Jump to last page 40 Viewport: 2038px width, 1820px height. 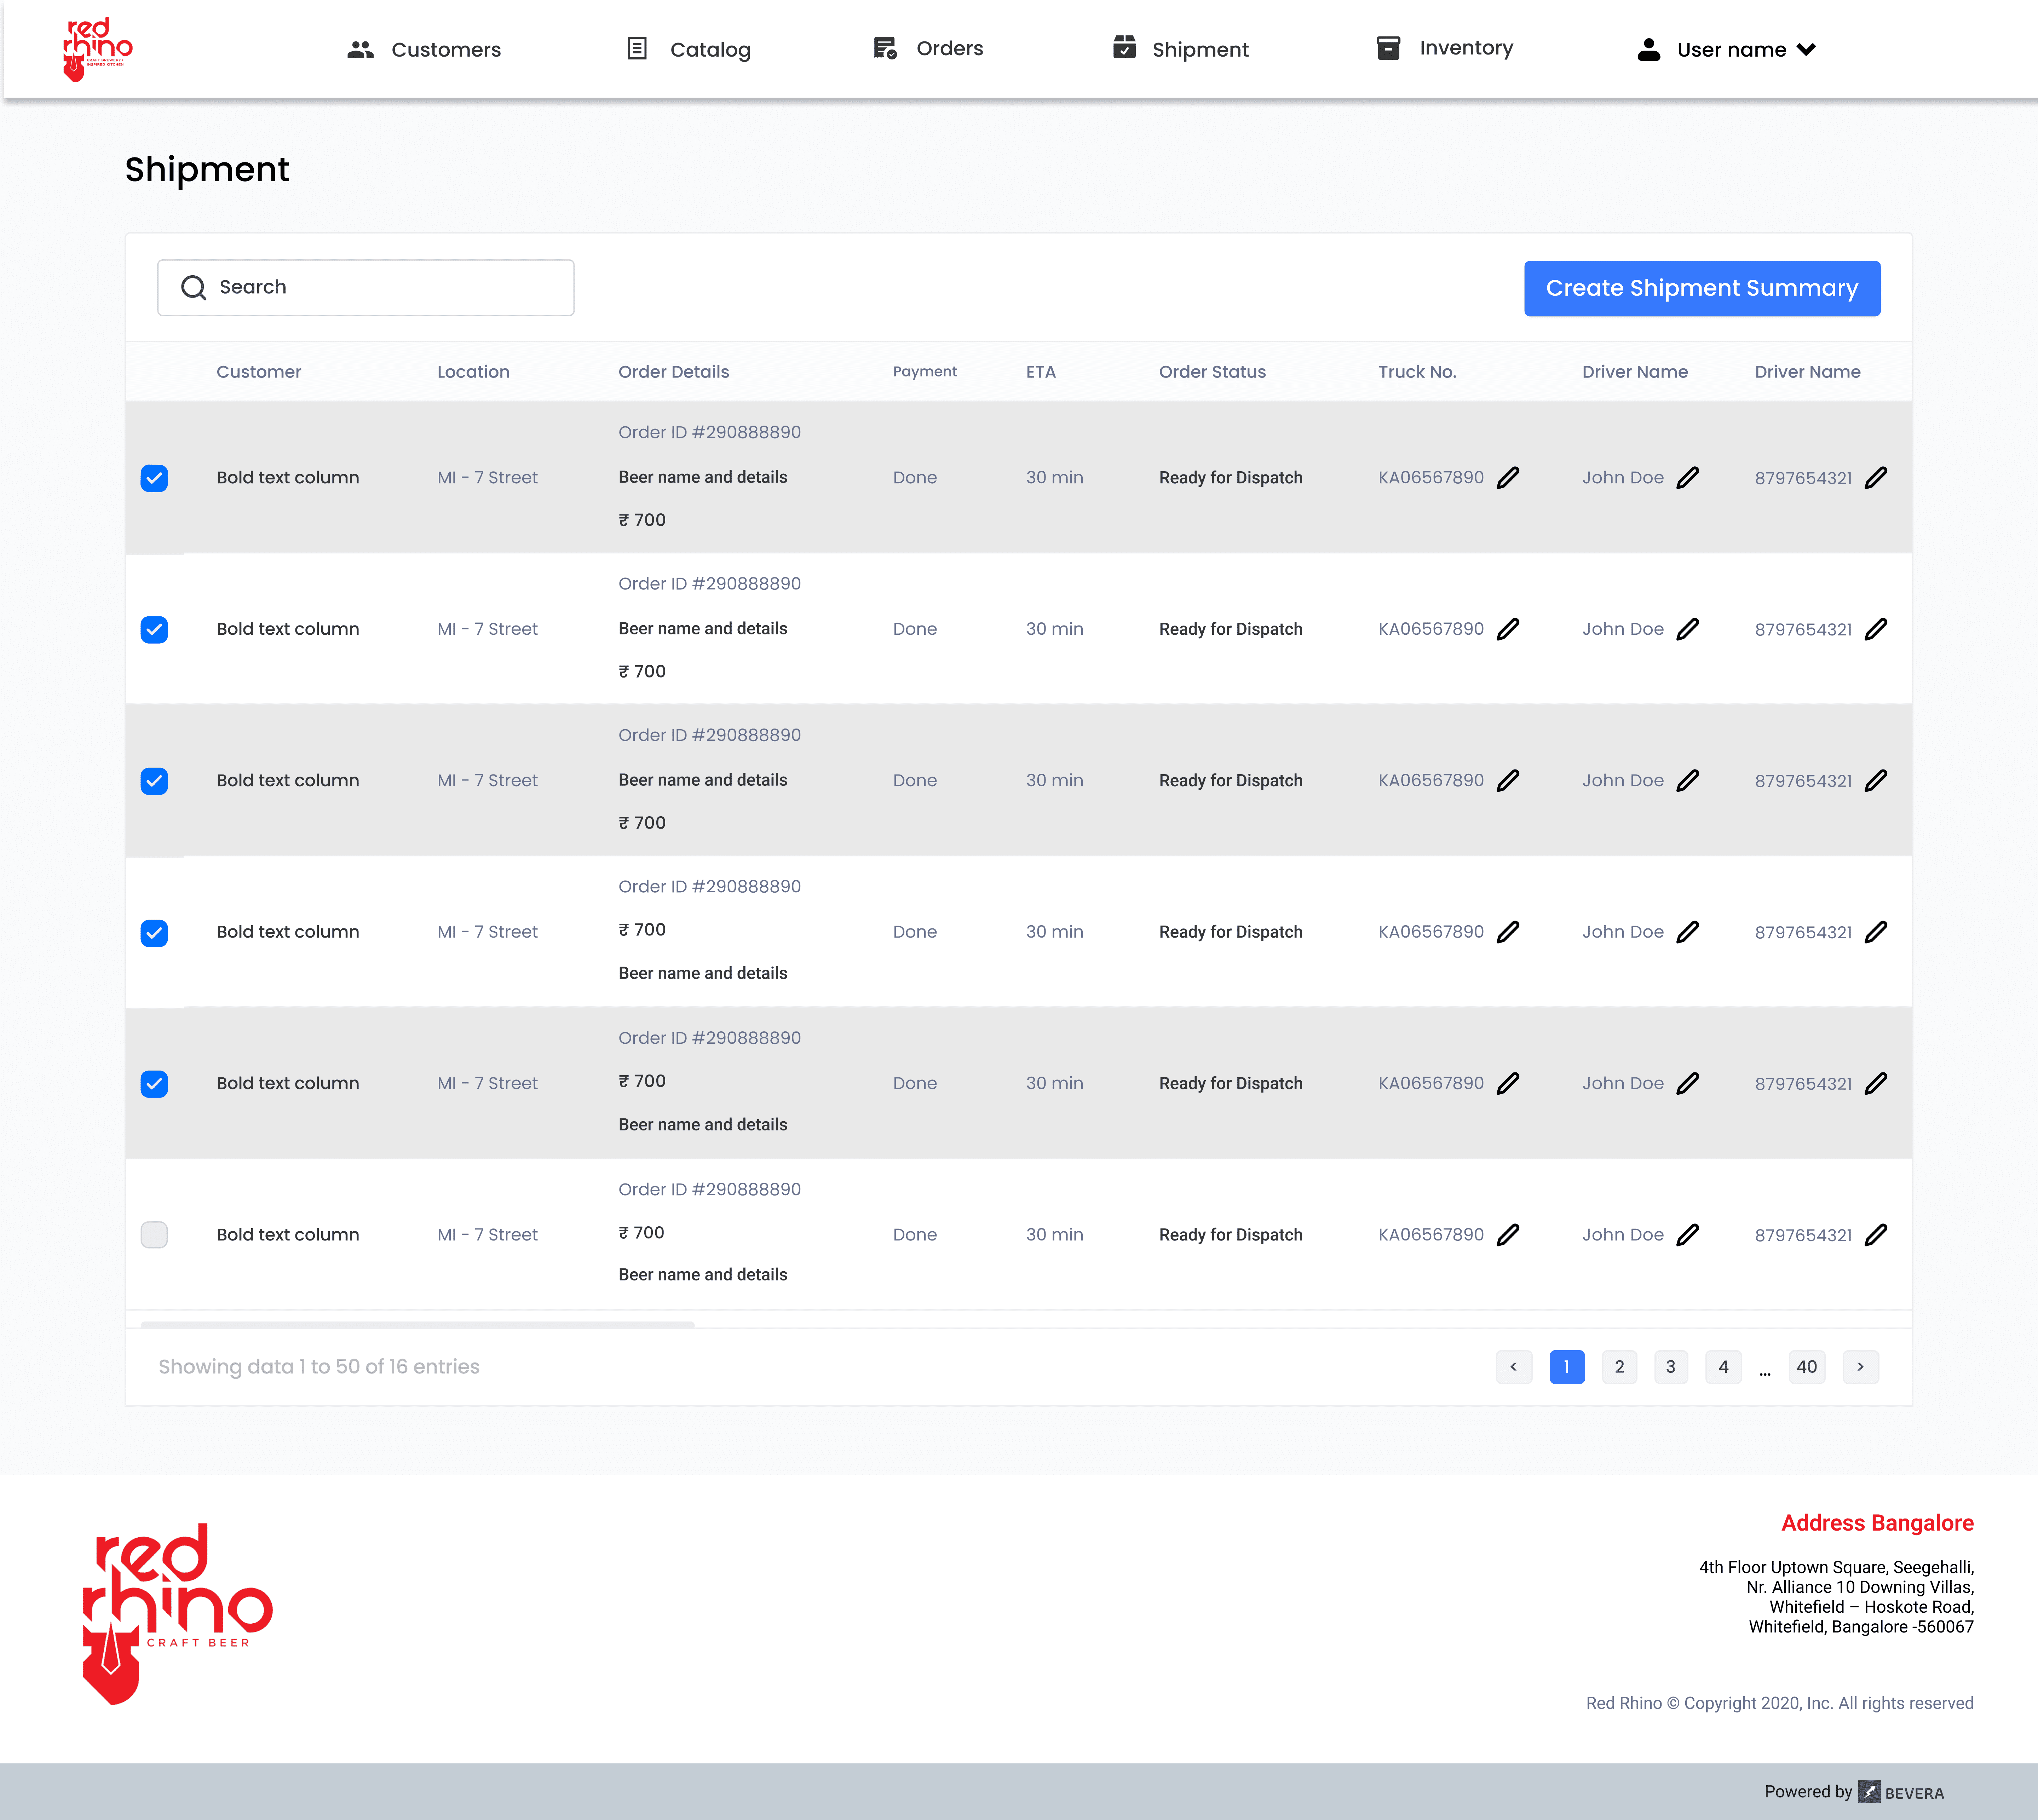click(1807, 1367)
